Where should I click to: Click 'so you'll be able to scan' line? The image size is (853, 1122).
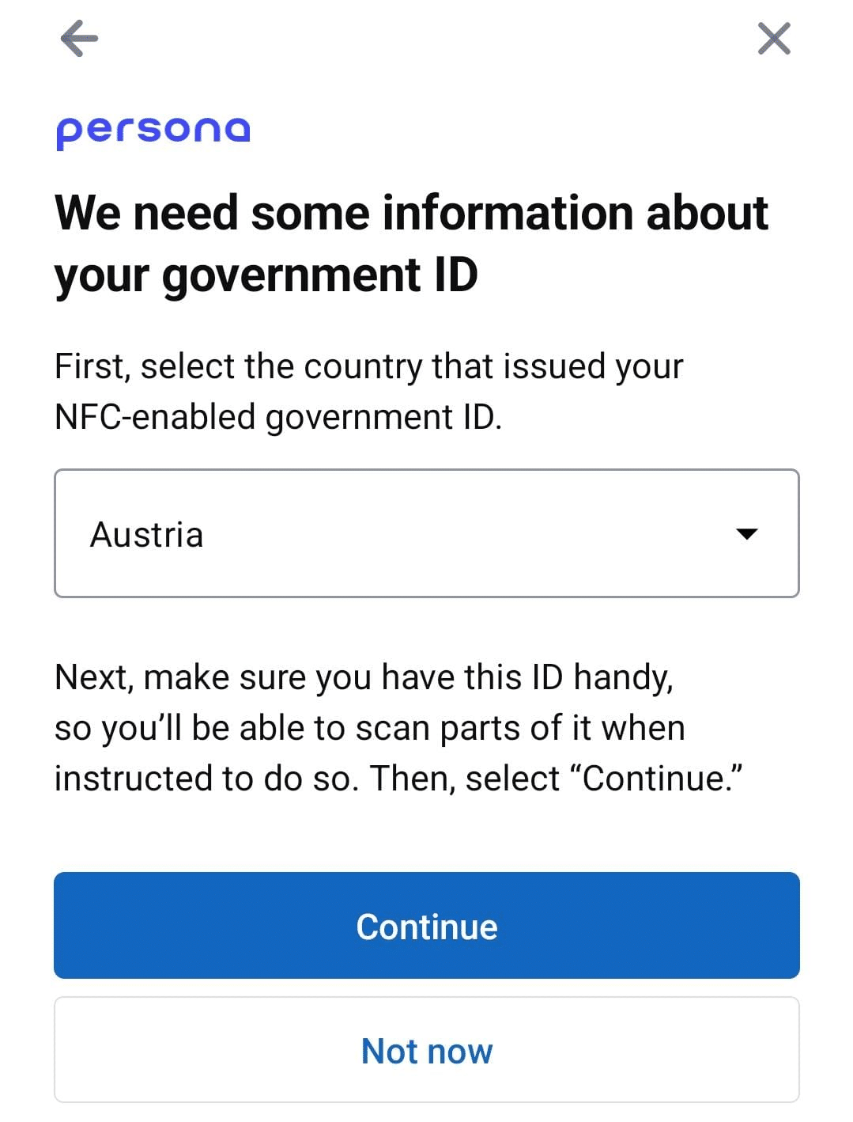tap(369, 728)
